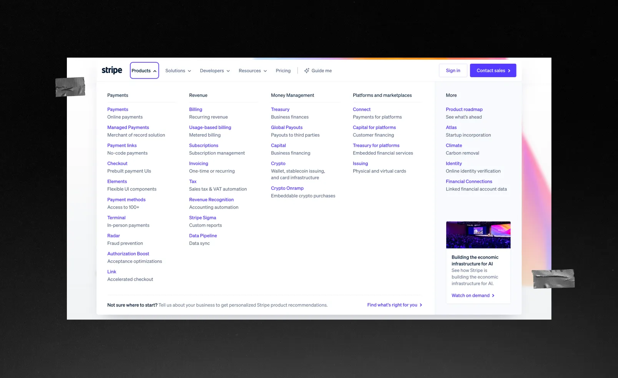Select Authorization Boost link
This screenshot has width=618, height=378.
tap(128, 254)
